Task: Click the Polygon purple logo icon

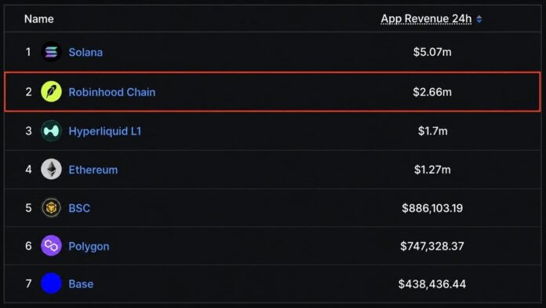Action: pyautogui.click(x=51, y=246)
